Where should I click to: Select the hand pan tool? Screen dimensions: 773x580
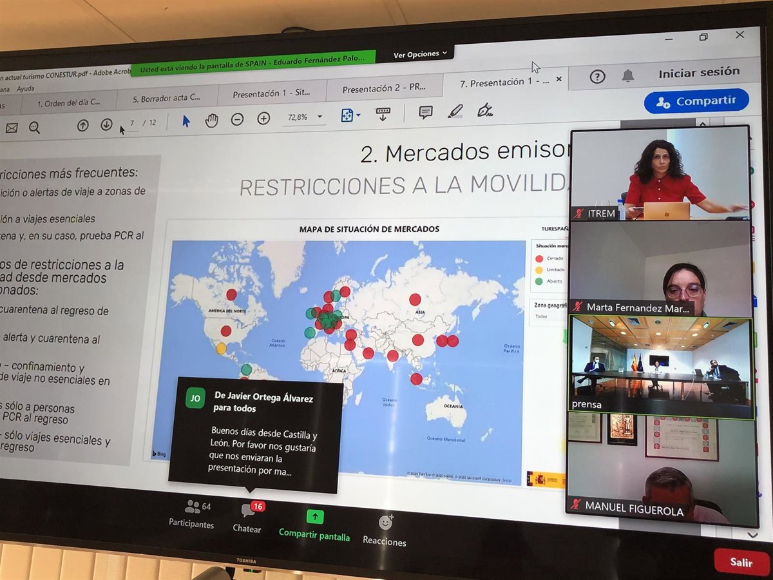tap(211, 121)
